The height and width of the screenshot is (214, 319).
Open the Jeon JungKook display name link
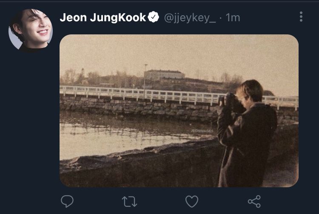click(103, 17)
